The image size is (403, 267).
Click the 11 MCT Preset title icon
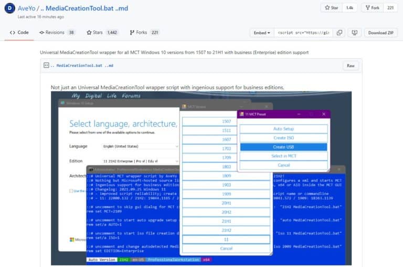tap(241, 114)
